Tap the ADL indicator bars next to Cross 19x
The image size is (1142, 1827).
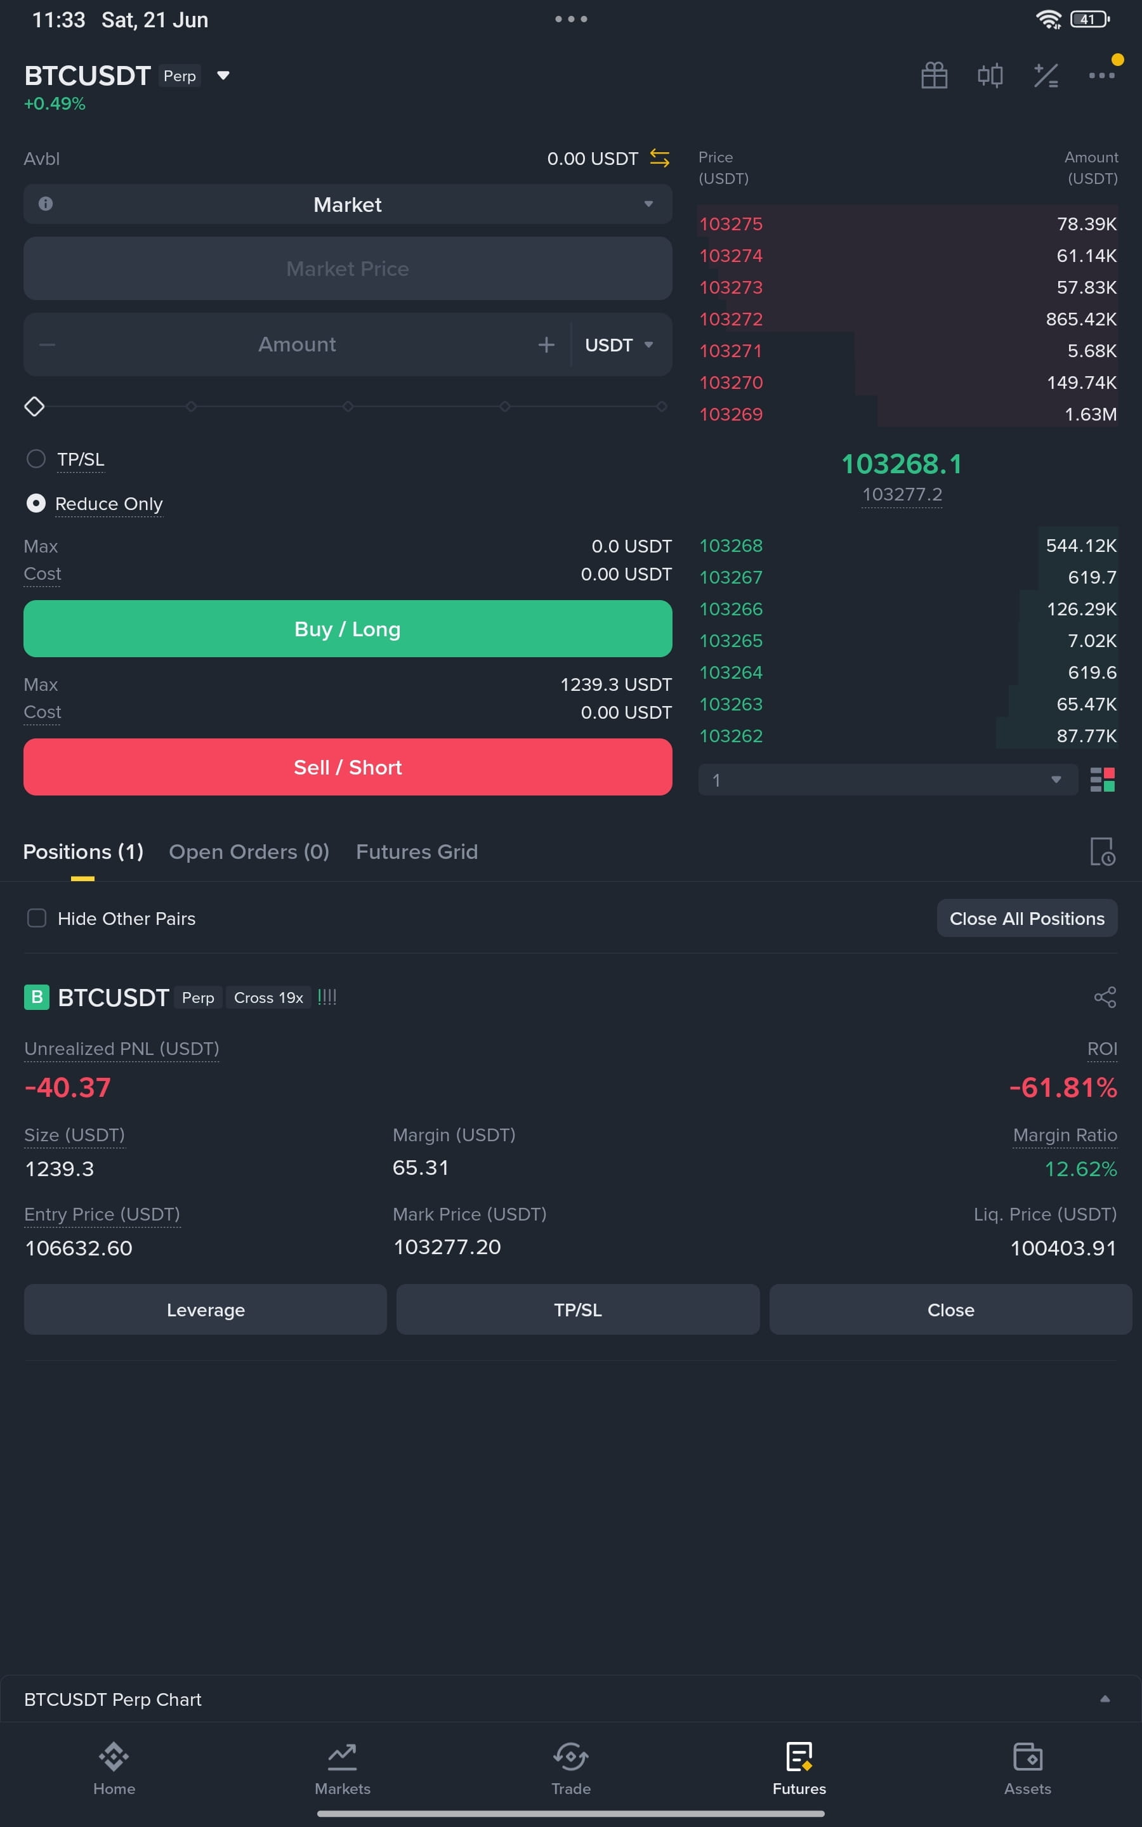[327, 997]
